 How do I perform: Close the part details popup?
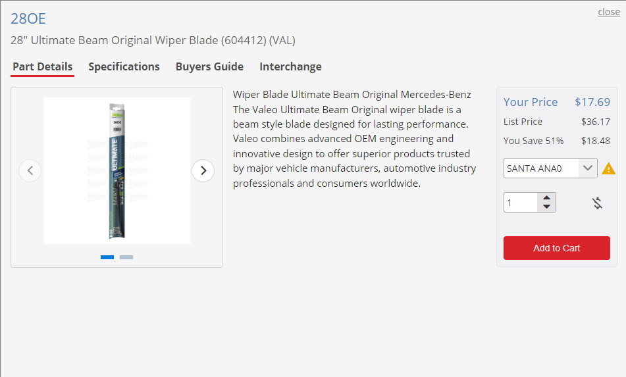click(609, 12)
